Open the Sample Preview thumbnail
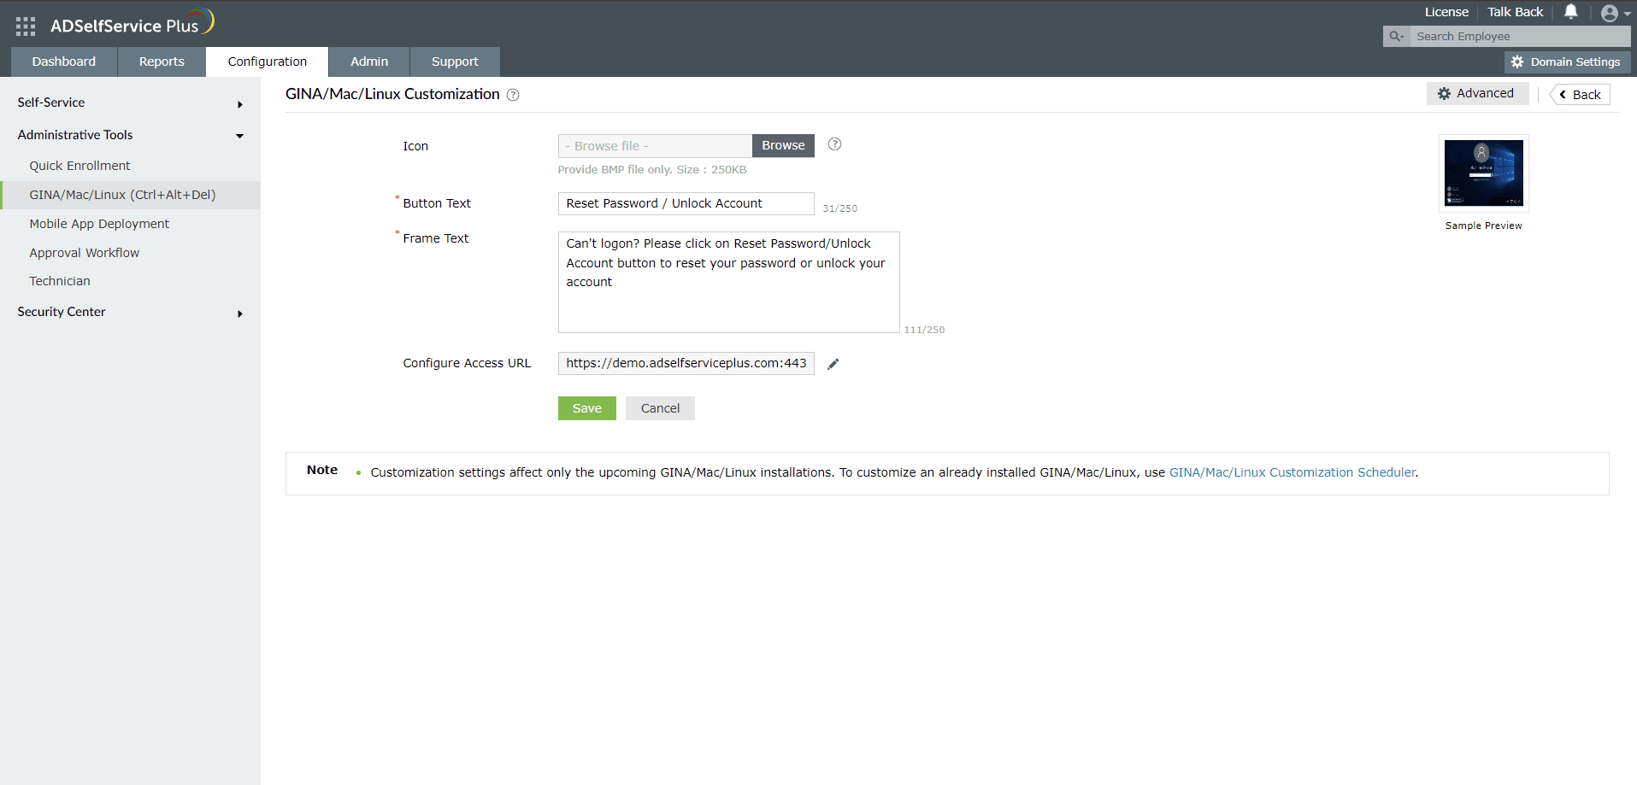This screenshot has height=785, width=1637. tap(1484, 173)
